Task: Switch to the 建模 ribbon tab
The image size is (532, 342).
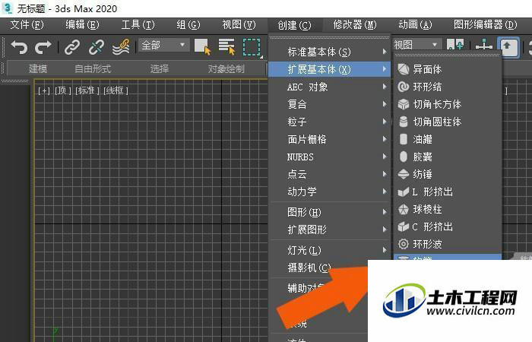Action: click(x=38, y=69)
